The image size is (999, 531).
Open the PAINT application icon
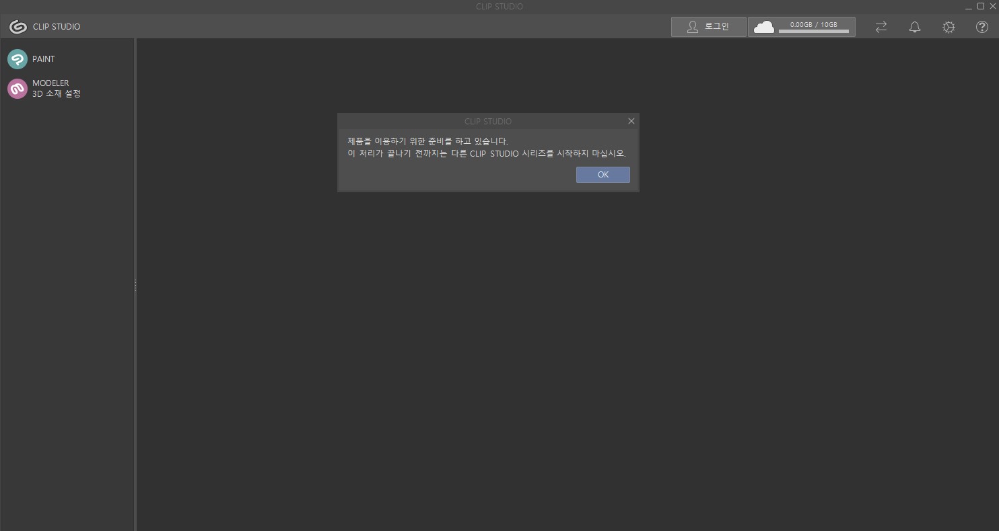[18, 59]
